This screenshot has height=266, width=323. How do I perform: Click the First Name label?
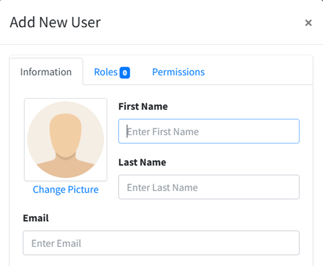(x=143, y=106)
